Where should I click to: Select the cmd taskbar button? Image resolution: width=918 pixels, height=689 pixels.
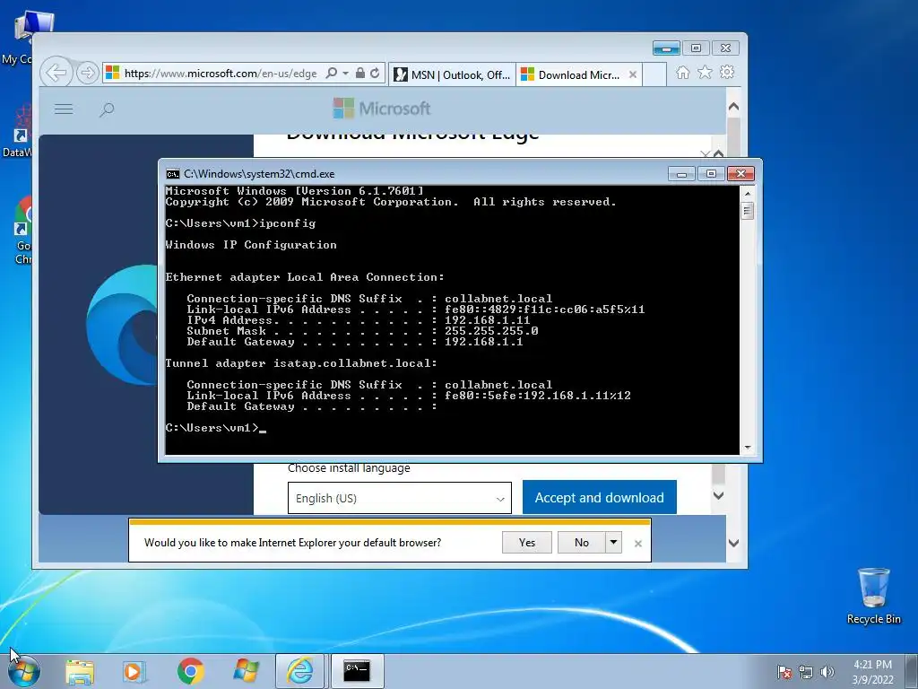tap(357, 671)
